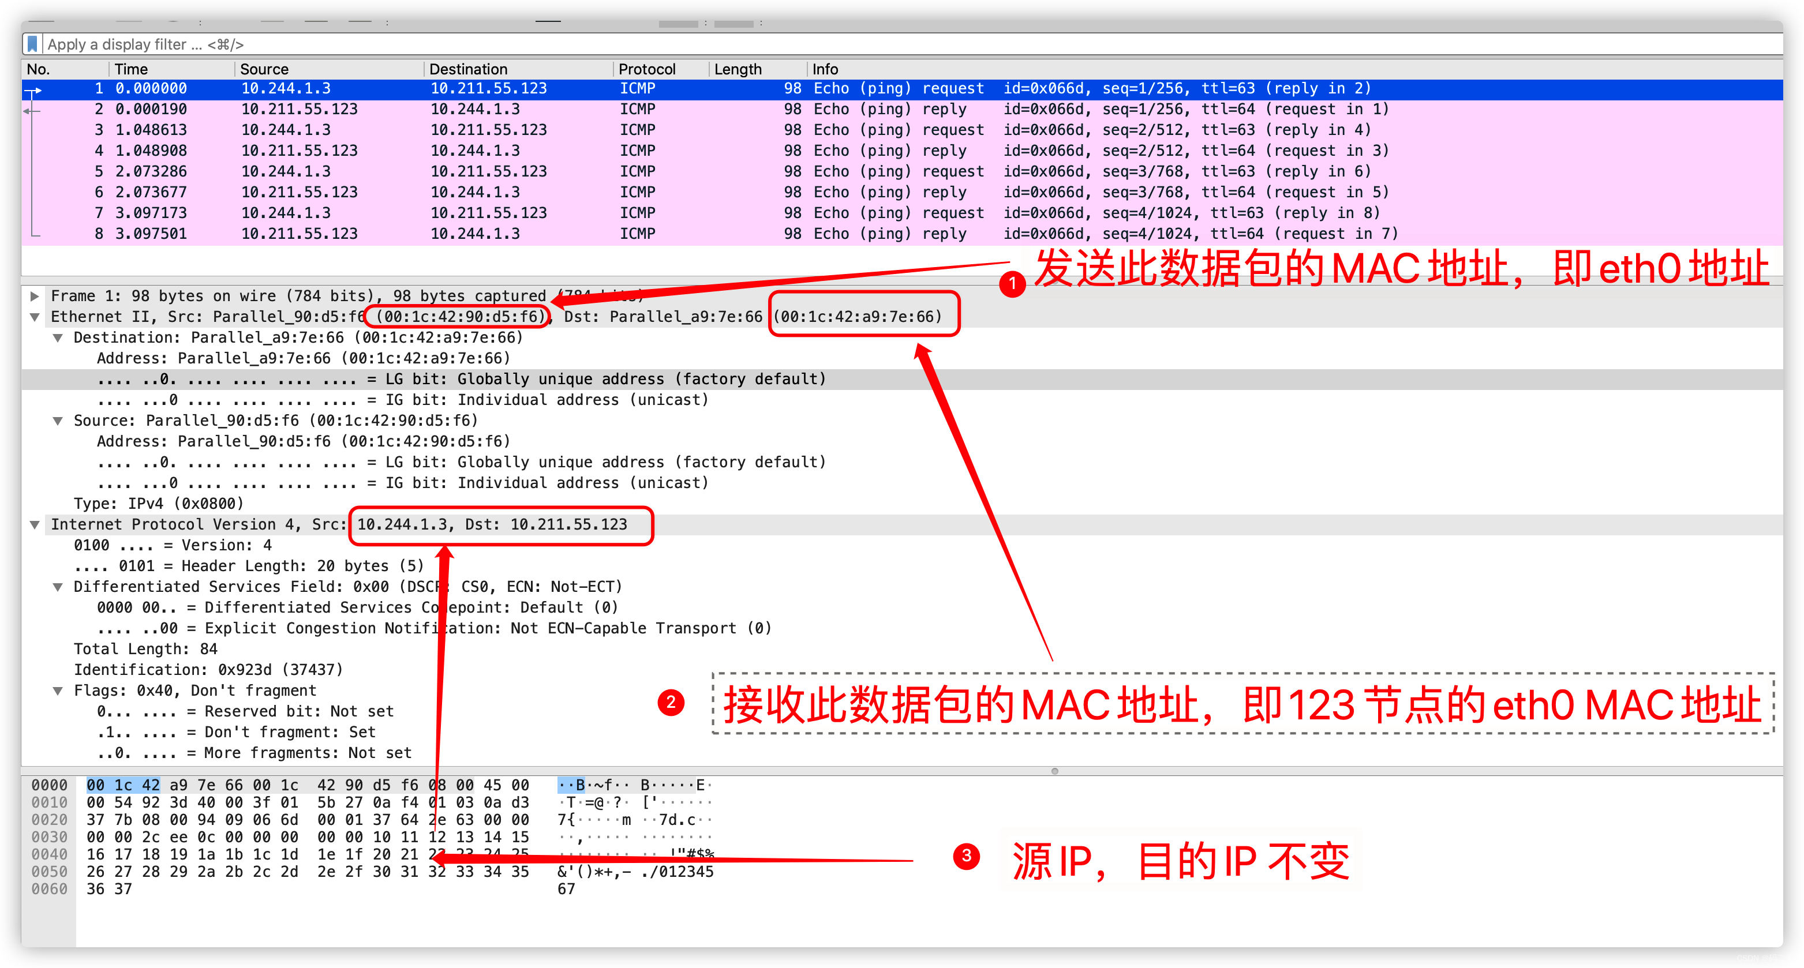Image resolution: width=1804 pixels, height=968 pixels.
Task: Click destination 10.244.1.3 in packet 2
Action: [x=475, y=109]
